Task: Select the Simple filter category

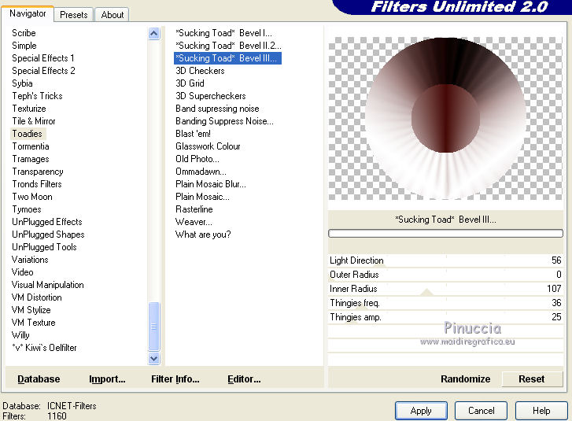Action: coord(24,46)
